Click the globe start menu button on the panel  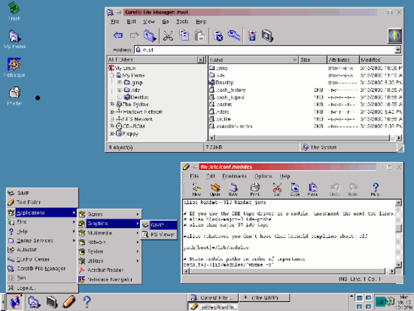pyautogui.click(x=15, y=302)
